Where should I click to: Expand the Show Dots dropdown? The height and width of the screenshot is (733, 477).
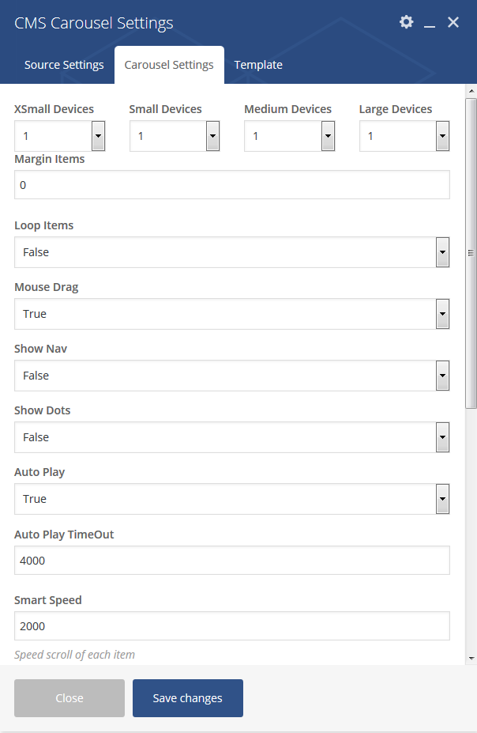[x=232, y=437]
